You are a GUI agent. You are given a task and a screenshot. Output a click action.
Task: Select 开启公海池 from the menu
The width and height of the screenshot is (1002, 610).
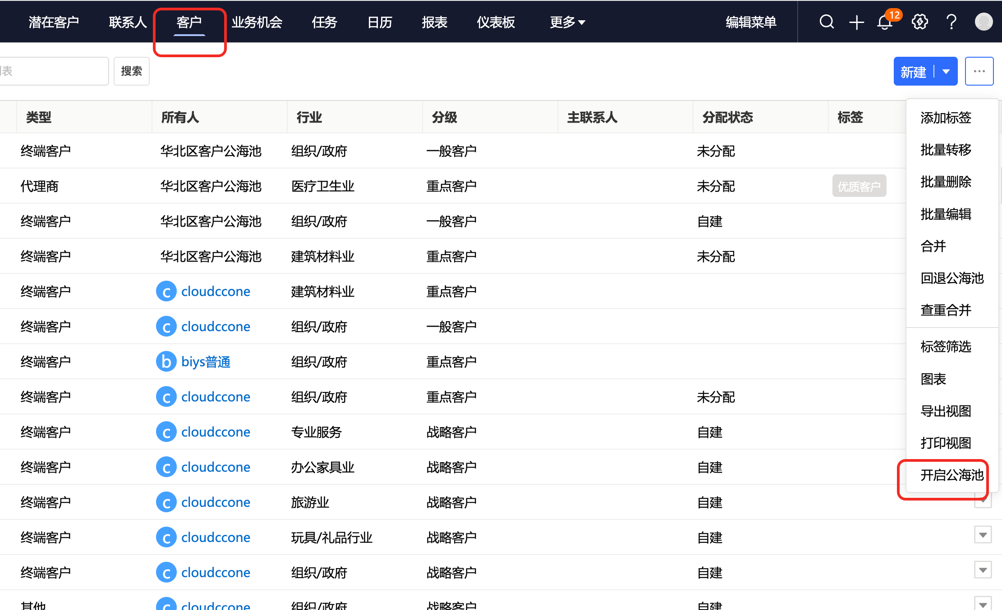951,475
